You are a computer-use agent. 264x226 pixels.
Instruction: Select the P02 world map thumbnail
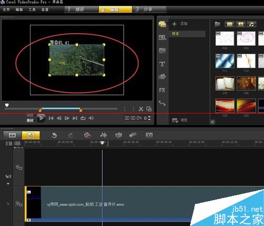(225, 39)
